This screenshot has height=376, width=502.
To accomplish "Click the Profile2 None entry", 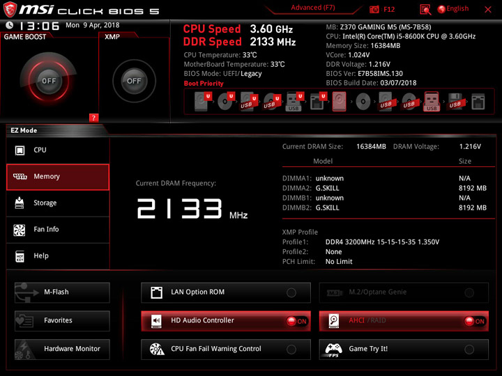I will (x=312, y=252).
